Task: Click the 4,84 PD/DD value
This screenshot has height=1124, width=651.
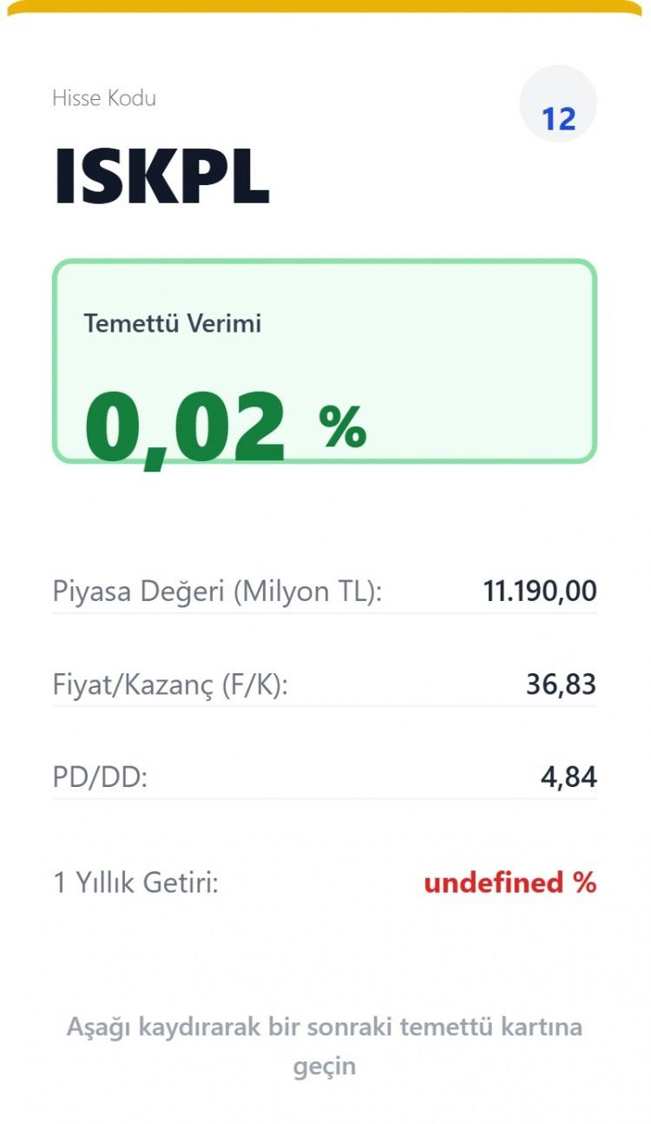Action: (x=569, y=777)
